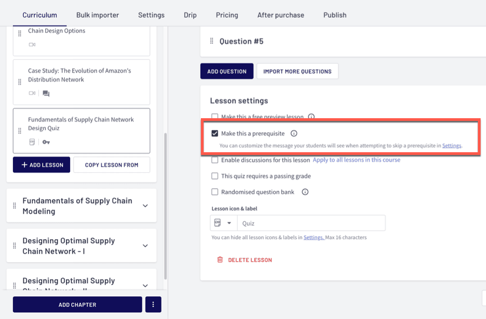Click drag handle for Fundamentals of Supply Chain Modeling
486x319 pixels.
pyautogui.click(x=15, y=206)
